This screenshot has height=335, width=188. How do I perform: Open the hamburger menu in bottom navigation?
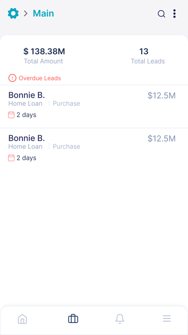167,319
